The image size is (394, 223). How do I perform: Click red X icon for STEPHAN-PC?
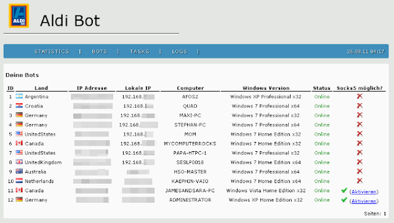pos(360,124)
